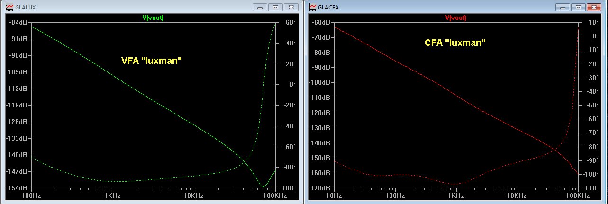Click the -80° phase label in GLACFA
The image size is (608, 204).
pyautogui.click(x=591, y=147)
